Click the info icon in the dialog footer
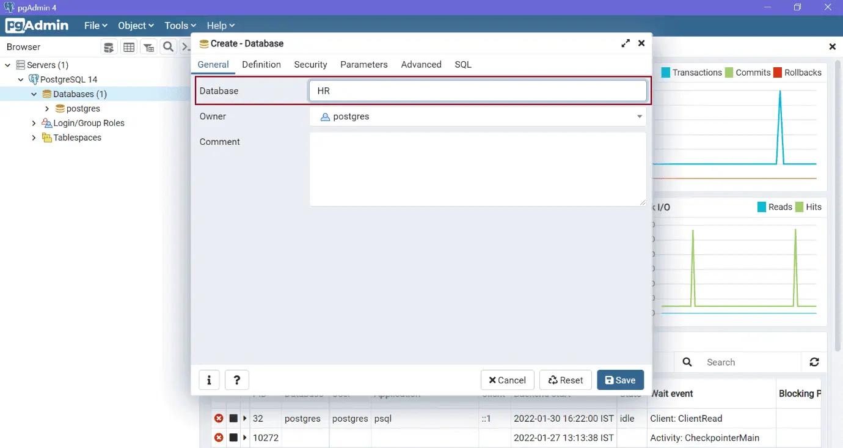The height and width of the screenshot is (448, 843). coord(209,380)
